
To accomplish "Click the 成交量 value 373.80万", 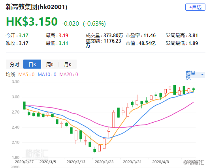I will coord(113,35).
